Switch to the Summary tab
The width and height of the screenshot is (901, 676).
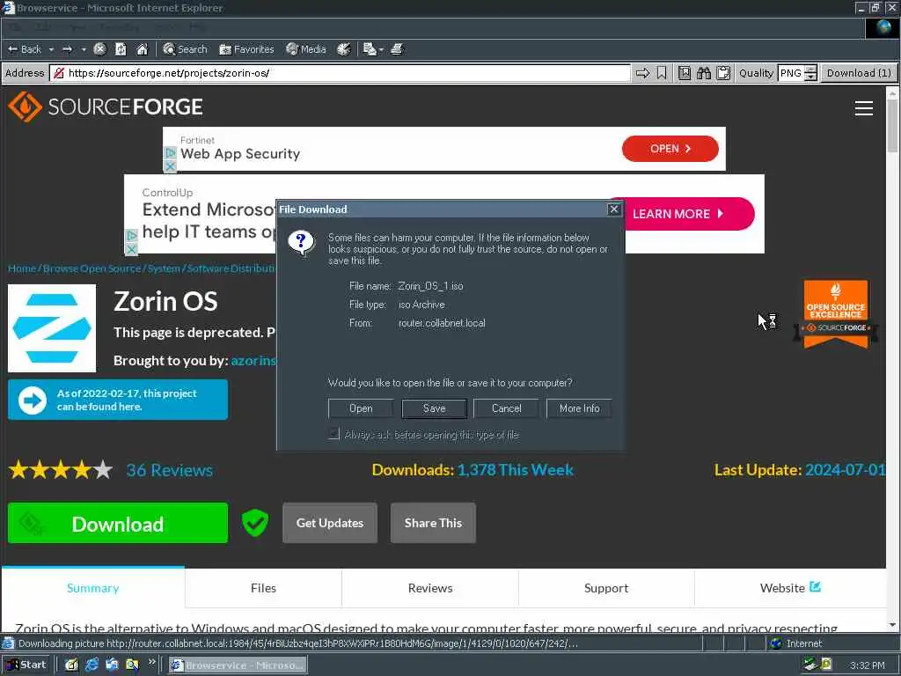click(93, 588)
